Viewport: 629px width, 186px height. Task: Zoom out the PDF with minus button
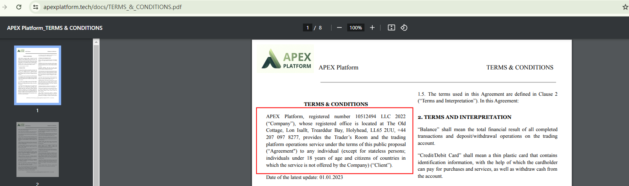(x=339, y=27)
